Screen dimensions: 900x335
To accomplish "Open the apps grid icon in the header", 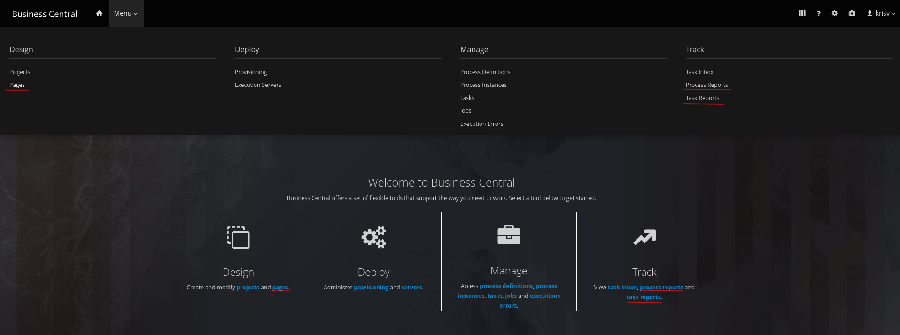I will point(802,13).
